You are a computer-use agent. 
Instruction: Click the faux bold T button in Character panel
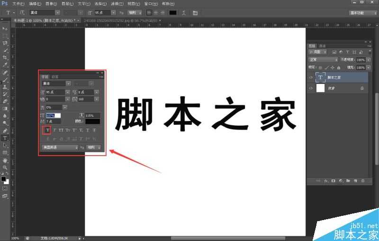[x=47, y=130]
